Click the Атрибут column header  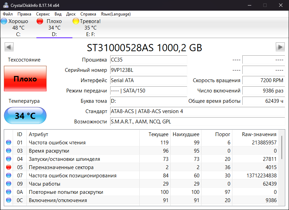[x=83, y=134]
